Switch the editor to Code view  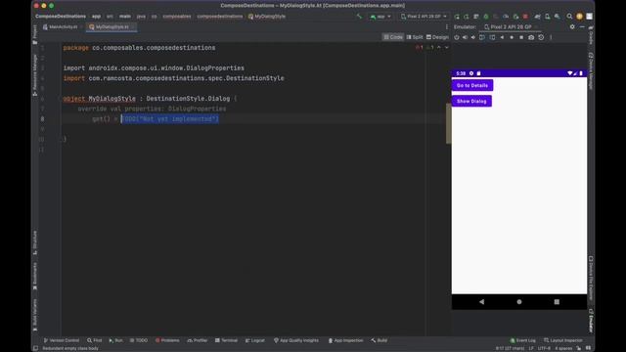(393, 37)
